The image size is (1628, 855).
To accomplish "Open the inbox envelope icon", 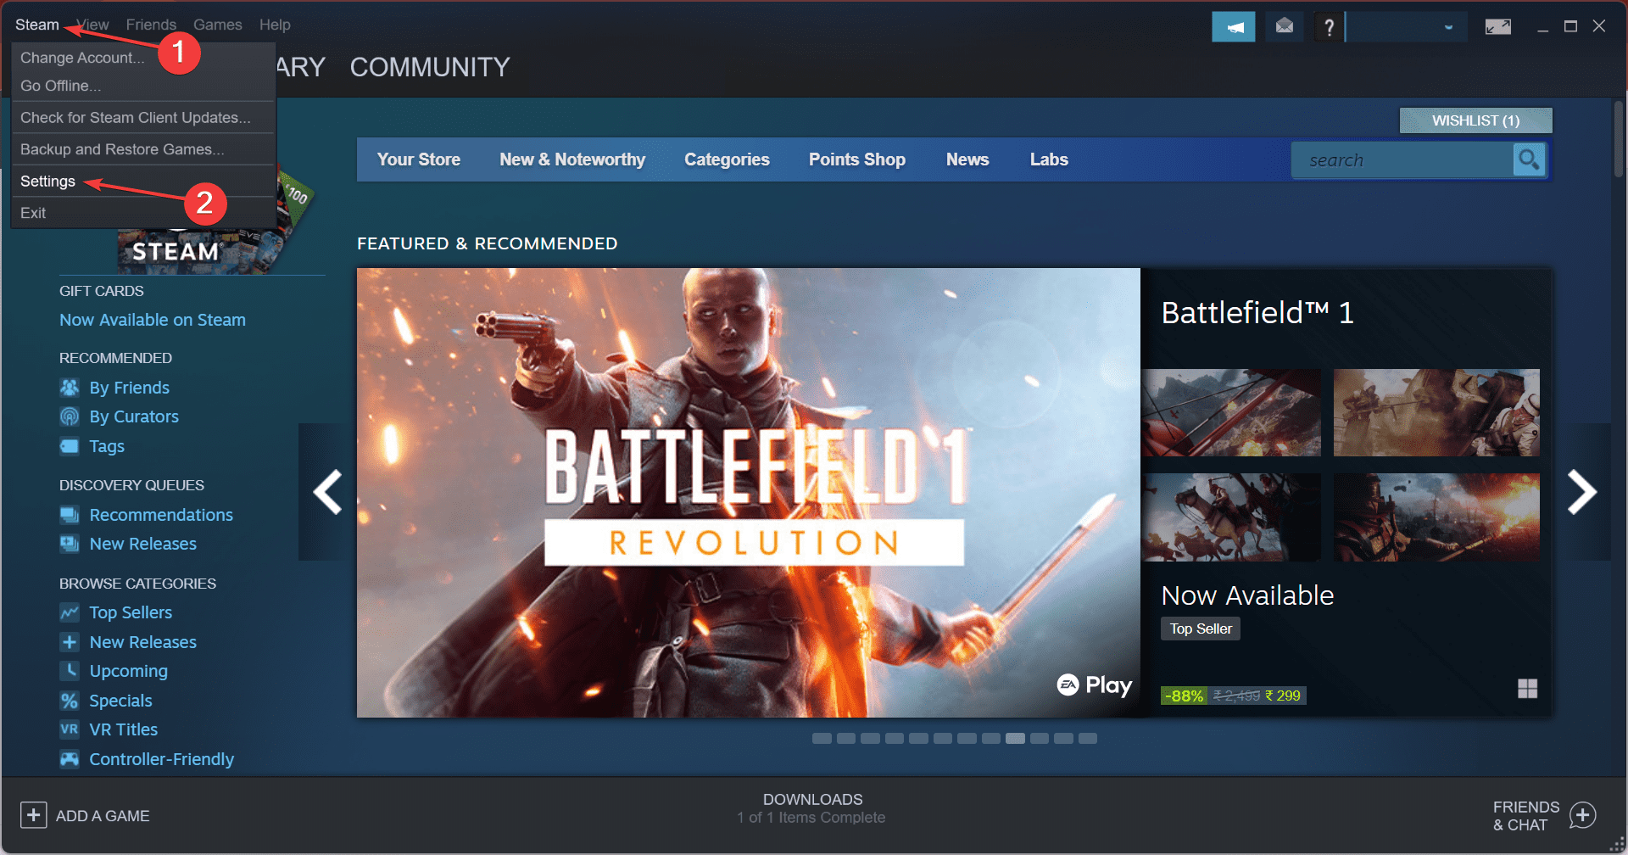I will pyautogui.click(x=1285, y=27).
